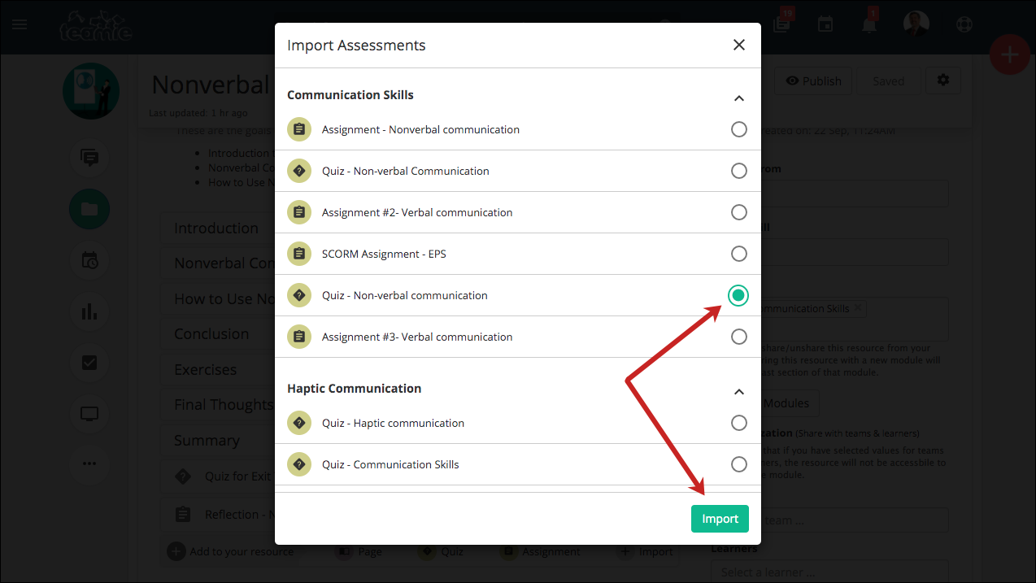
Task: Click the hamburger menu icon
Action: [20, 24]
